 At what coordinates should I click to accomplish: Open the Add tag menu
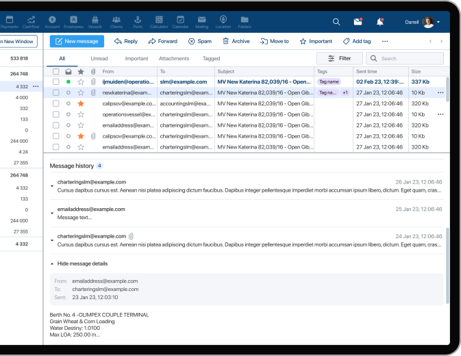click(x=357, y=41)
